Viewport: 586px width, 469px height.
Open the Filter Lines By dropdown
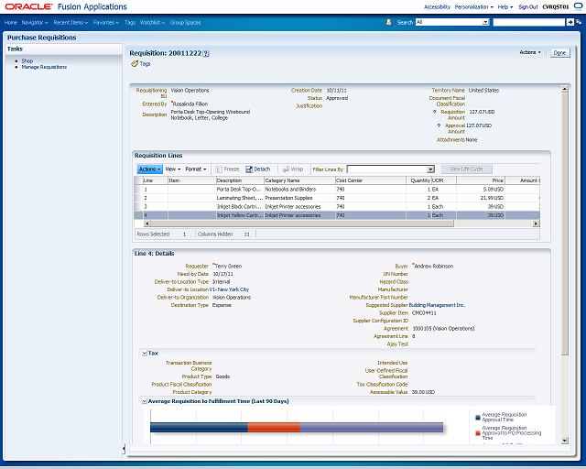[x=430, y=169]
